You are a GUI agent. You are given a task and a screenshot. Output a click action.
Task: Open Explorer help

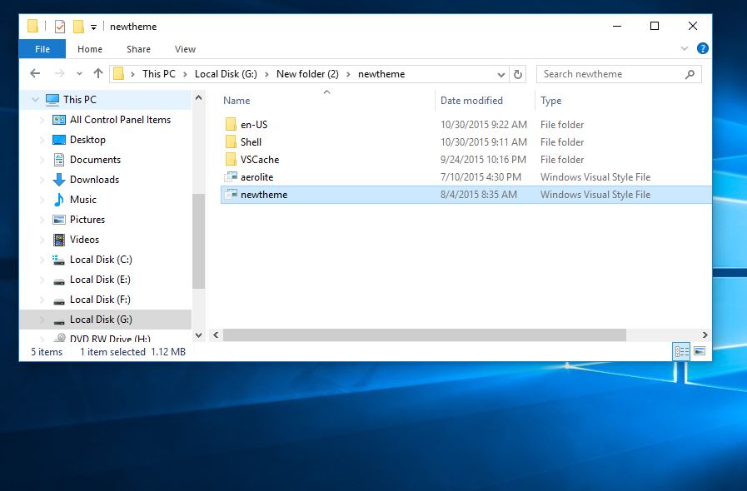point(702,48)
